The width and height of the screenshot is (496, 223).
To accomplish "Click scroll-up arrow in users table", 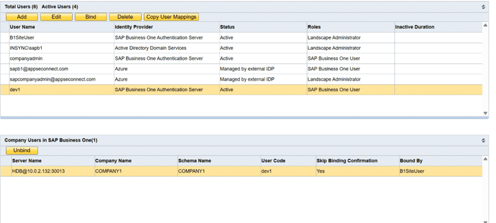I will point(485,25).
